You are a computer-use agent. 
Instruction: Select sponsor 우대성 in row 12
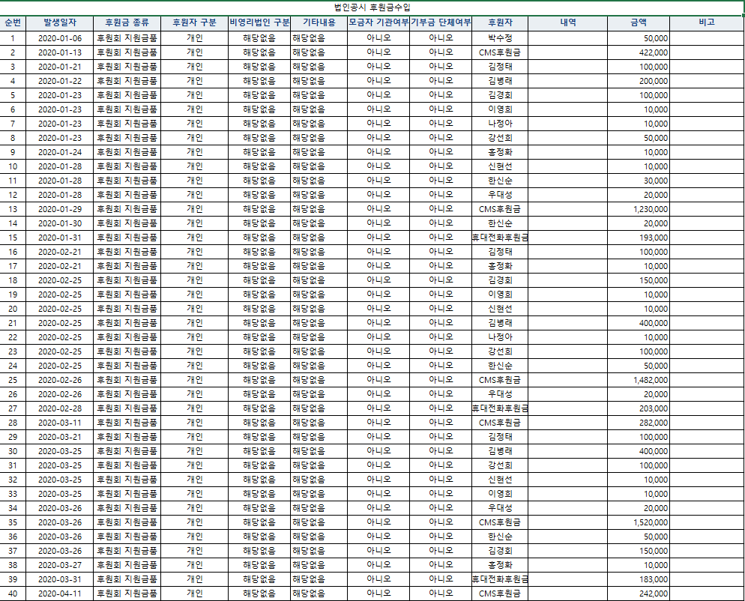tap(500, 196)
